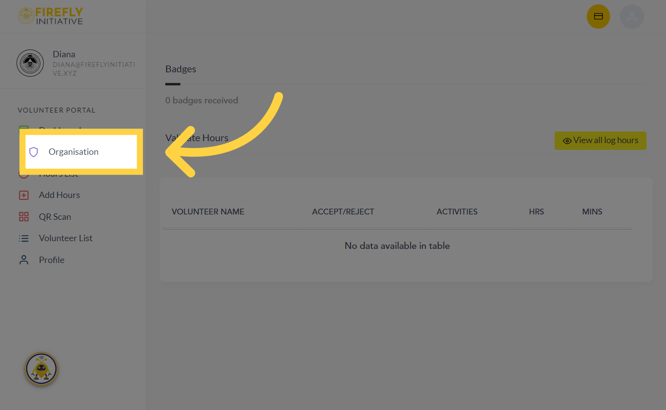This screenshot has height=410, width=666.
Task: Select the Badges tab heading
Action: pos(181,69)
